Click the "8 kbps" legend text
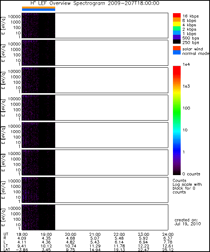 190,20
